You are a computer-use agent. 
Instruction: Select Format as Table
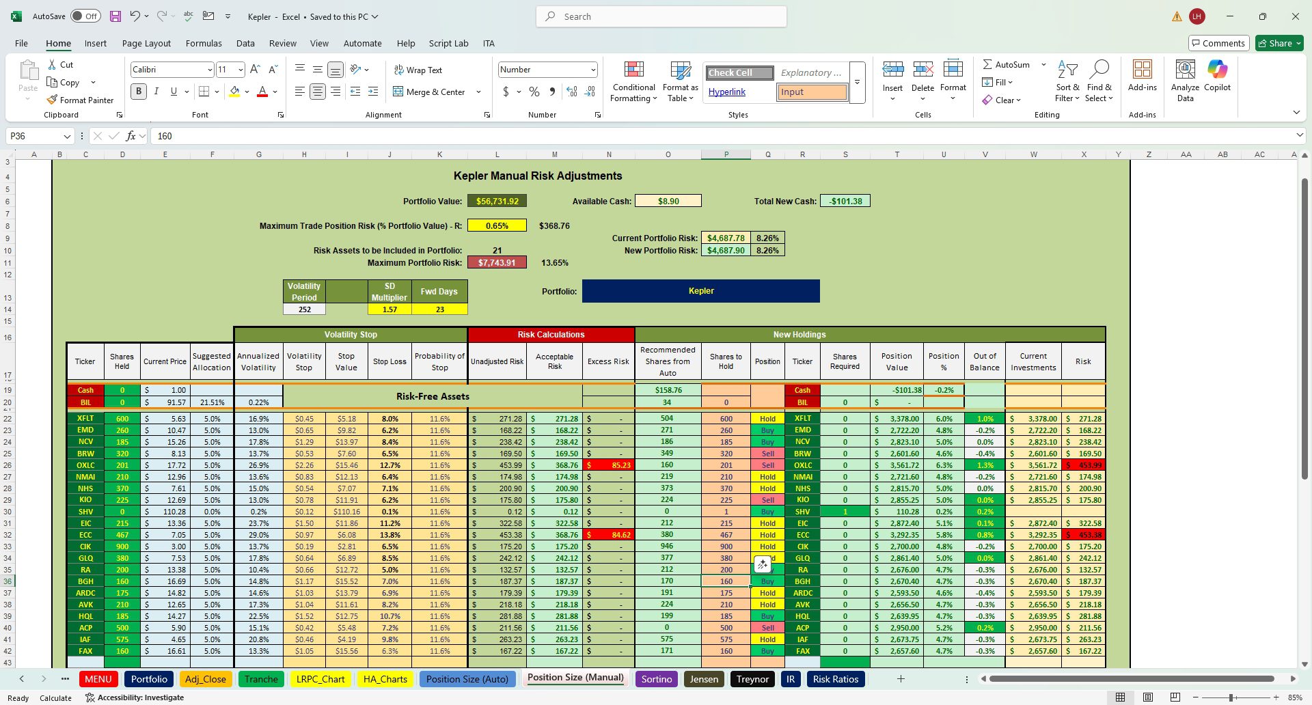[x=679, y=81]
